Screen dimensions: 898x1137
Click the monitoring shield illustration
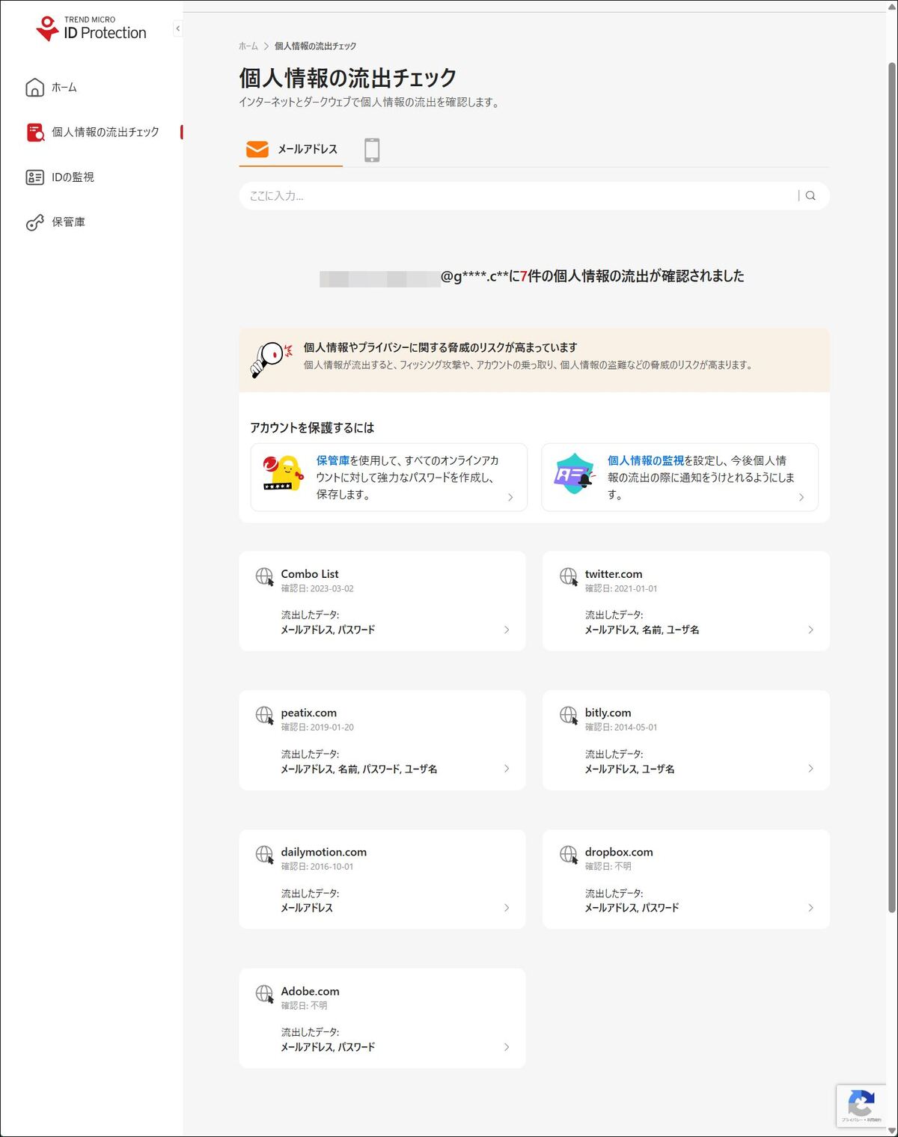[574, 474]
